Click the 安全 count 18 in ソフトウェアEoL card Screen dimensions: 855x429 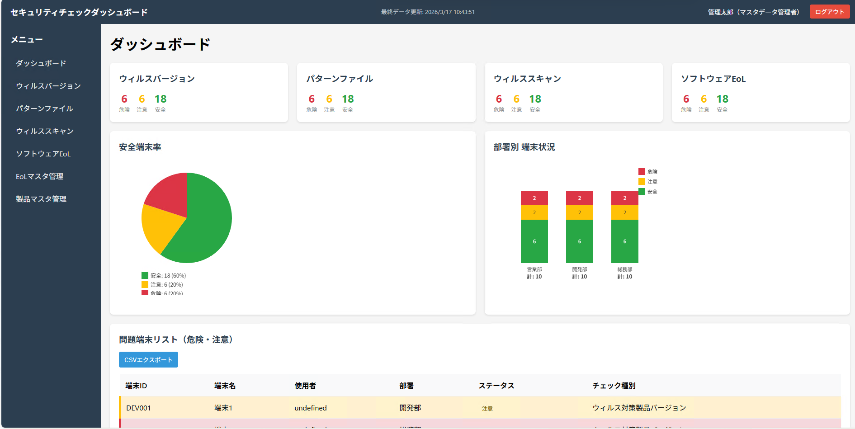coord(723,99)
